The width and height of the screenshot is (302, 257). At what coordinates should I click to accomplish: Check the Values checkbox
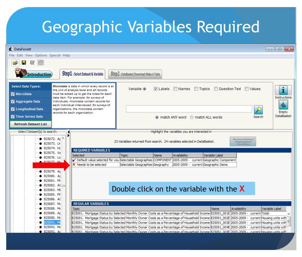click(x=247, y=89)
